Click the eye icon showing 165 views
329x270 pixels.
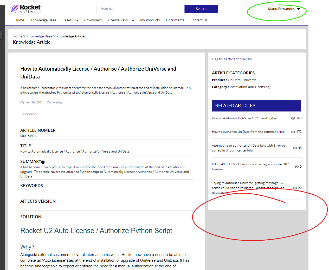(293, 118)
